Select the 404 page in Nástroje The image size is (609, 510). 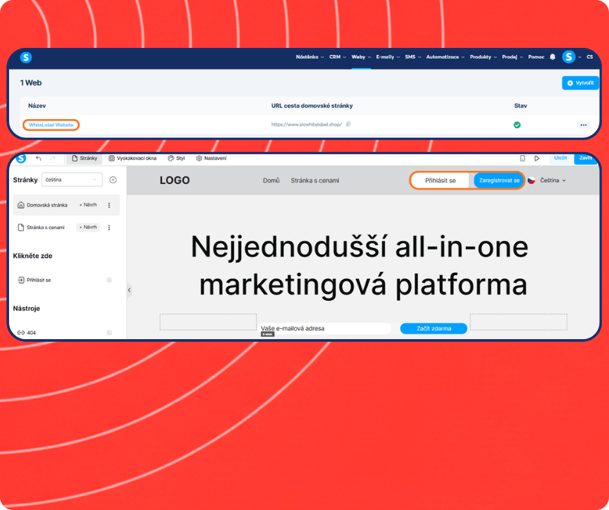(x=27, y=333)
